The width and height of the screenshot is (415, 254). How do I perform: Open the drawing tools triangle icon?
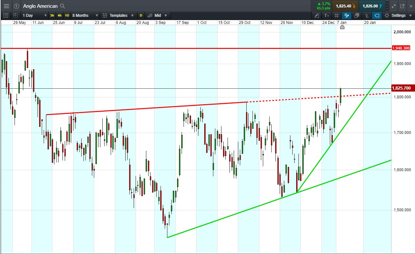tap(317, 16)
